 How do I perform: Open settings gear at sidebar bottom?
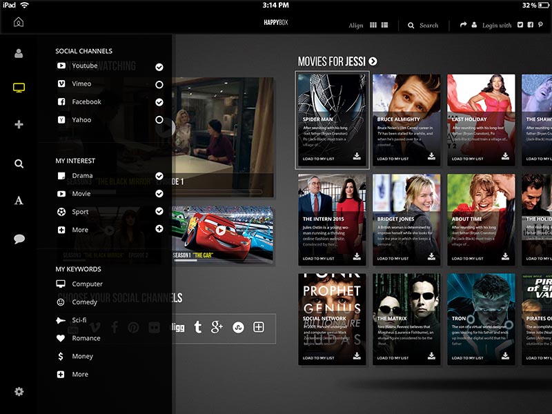tap(19, 392)
